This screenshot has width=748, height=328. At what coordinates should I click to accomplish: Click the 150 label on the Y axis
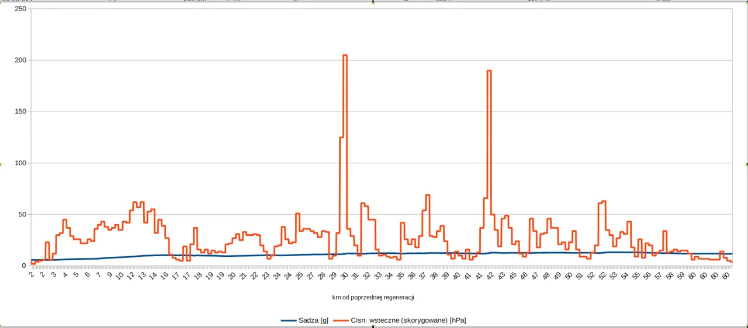[20, 111]
